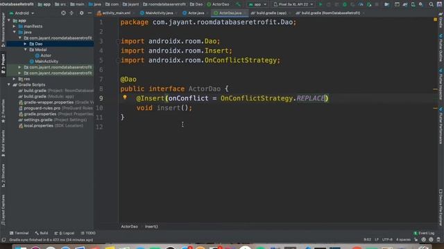Click the yellow lightbulb intention icon
444x249 pixels.
125,97
